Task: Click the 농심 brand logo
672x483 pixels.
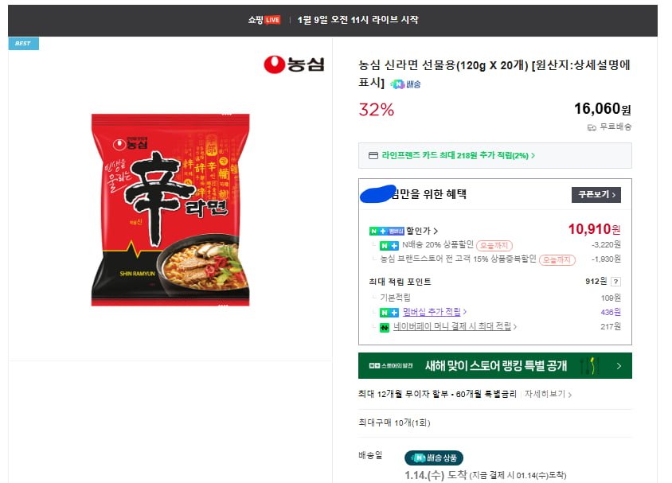Action: pyautogui.click(x=294, y=64)
